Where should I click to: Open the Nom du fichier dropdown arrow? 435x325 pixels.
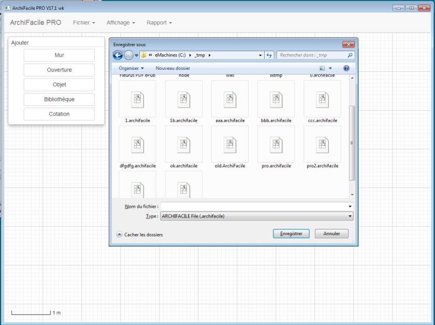[350, 206]
